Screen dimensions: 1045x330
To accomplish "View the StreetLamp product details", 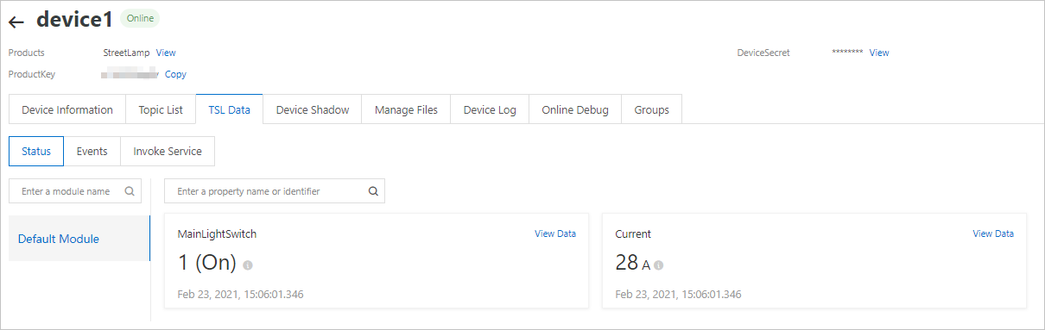I will tap(166, 53).
